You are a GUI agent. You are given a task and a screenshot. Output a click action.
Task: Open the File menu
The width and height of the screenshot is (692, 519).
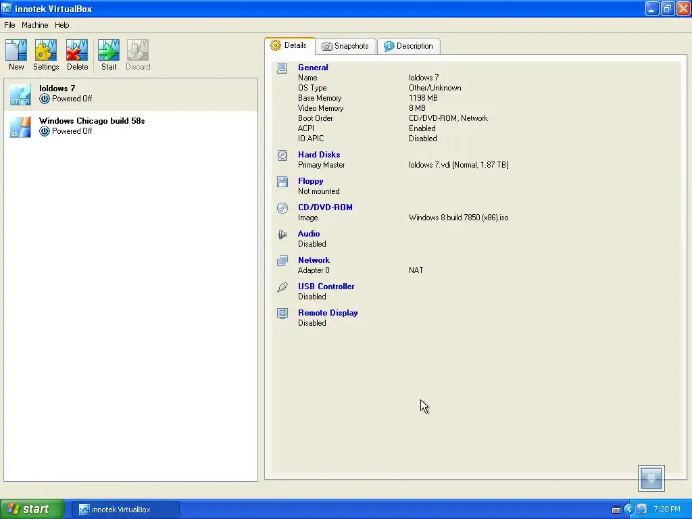(x=9, y=25)
